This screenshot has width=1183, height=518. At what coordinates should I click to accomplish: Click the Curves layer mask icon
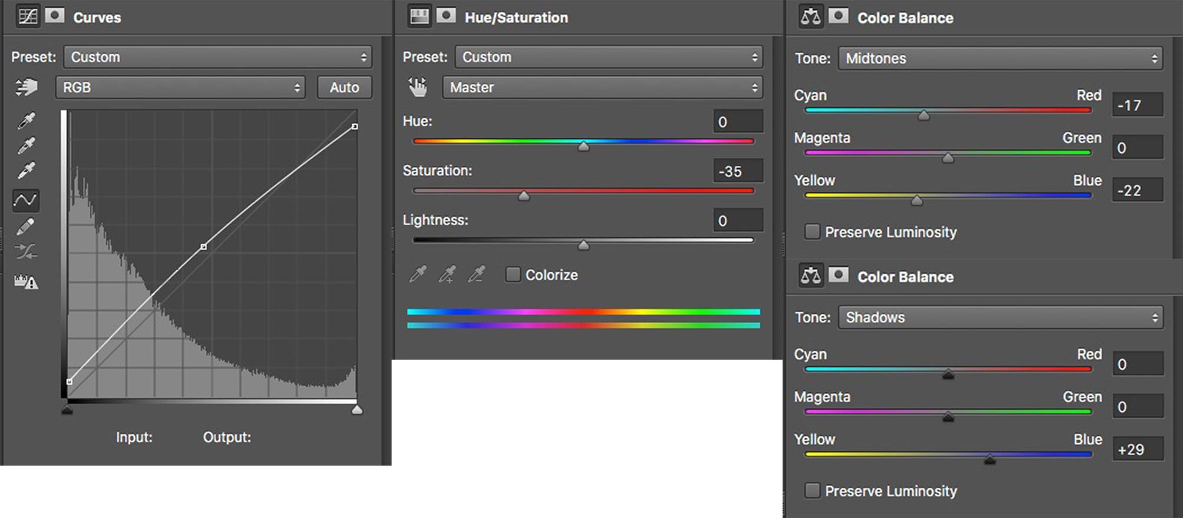click(x=54, y=15)
